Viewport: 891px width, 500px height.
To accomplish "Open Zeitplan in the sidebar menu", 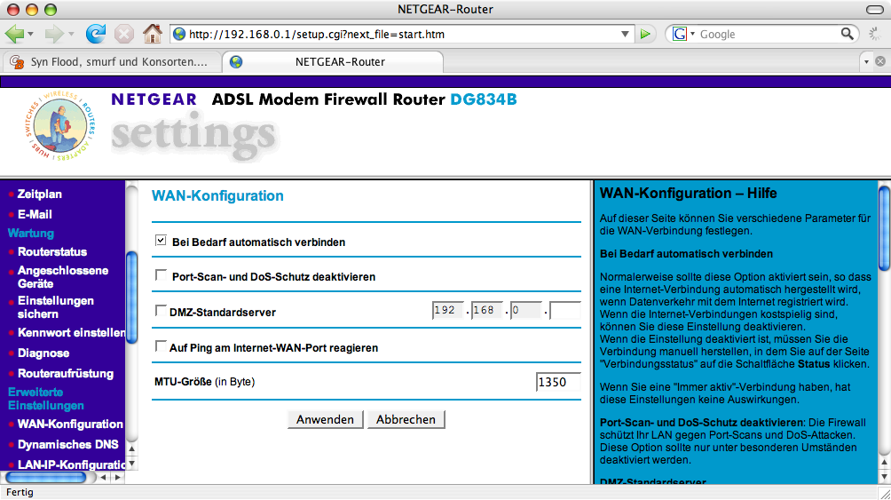I will [39, 194].
